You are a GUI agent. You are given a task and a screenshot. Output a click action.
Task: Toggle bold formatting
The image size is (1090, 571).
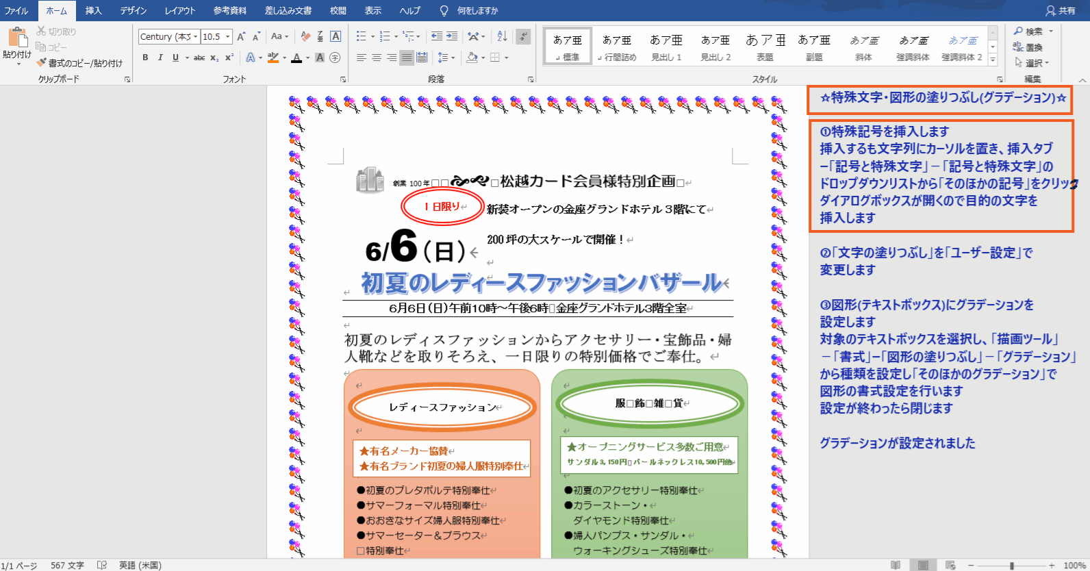tap(145, 58)
